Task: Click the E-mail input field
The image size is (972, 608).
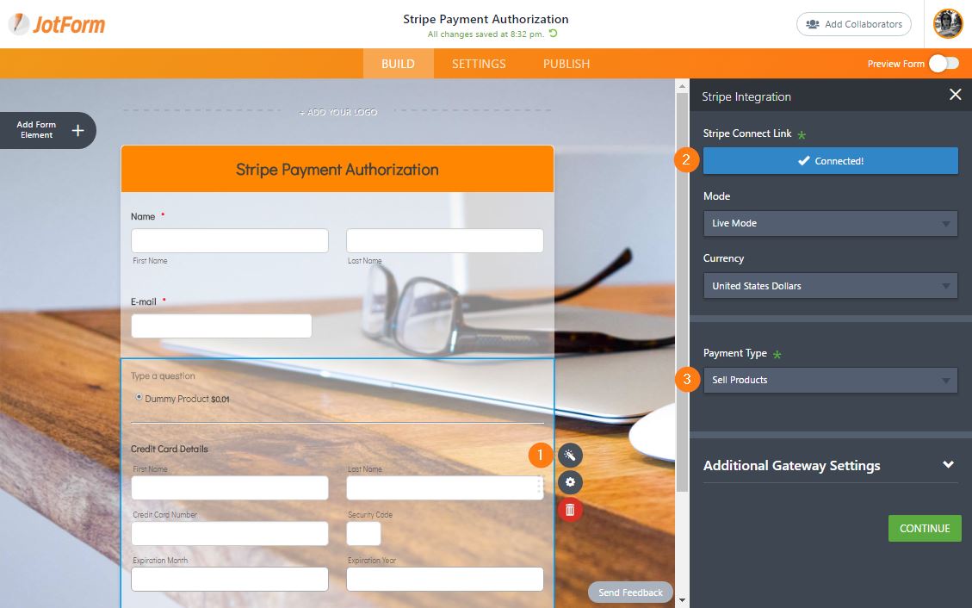Action: 221,326
